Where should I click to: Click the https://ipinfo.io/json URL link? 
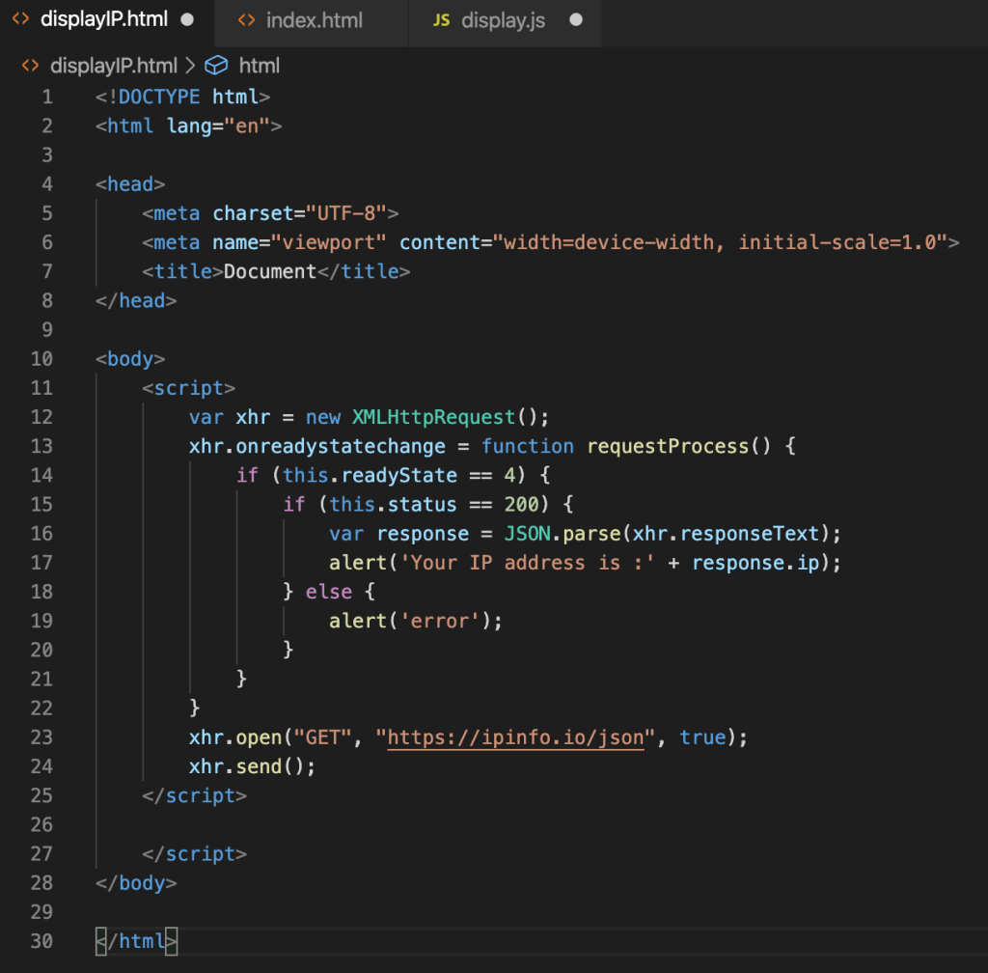pos(515,737)
